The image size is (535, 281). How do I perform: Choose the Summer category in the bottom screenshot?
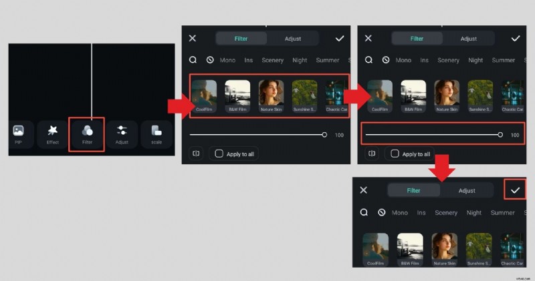point(503,212)
